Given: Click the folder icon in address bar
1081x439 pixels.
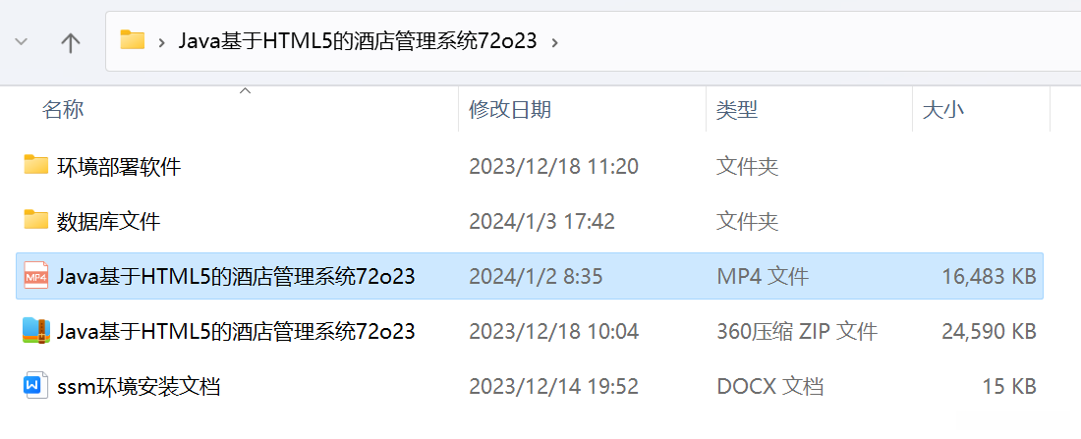Looking at the screenshot, I should tap(133, 40).
